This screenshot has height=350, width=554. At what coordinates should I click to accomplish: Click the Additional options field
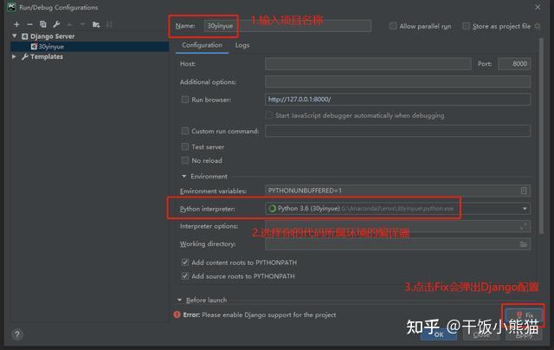click(398, 81)
